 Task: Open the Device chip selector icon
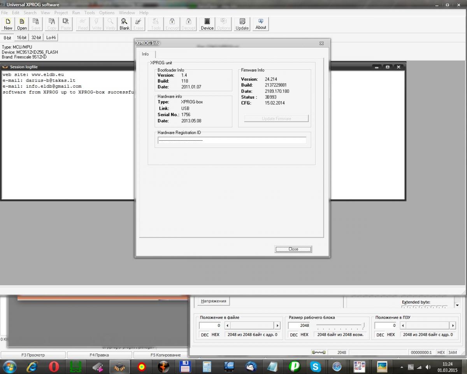(x=207, y=24)
